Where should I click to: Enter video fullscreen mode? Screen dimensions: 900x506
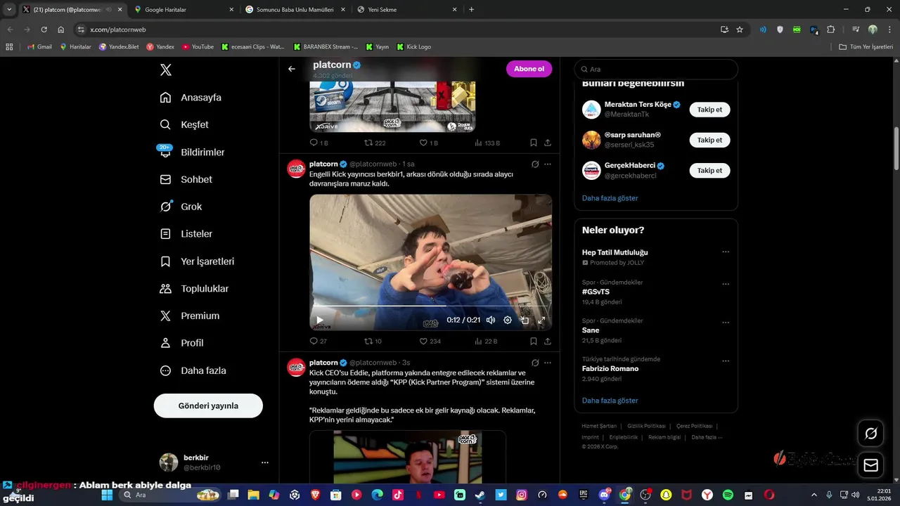point(541,320)
